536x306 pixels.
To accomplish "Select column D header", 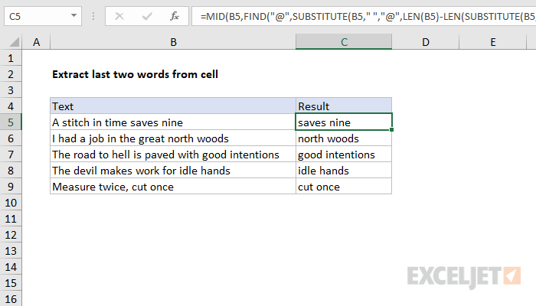I will point(425,42).
